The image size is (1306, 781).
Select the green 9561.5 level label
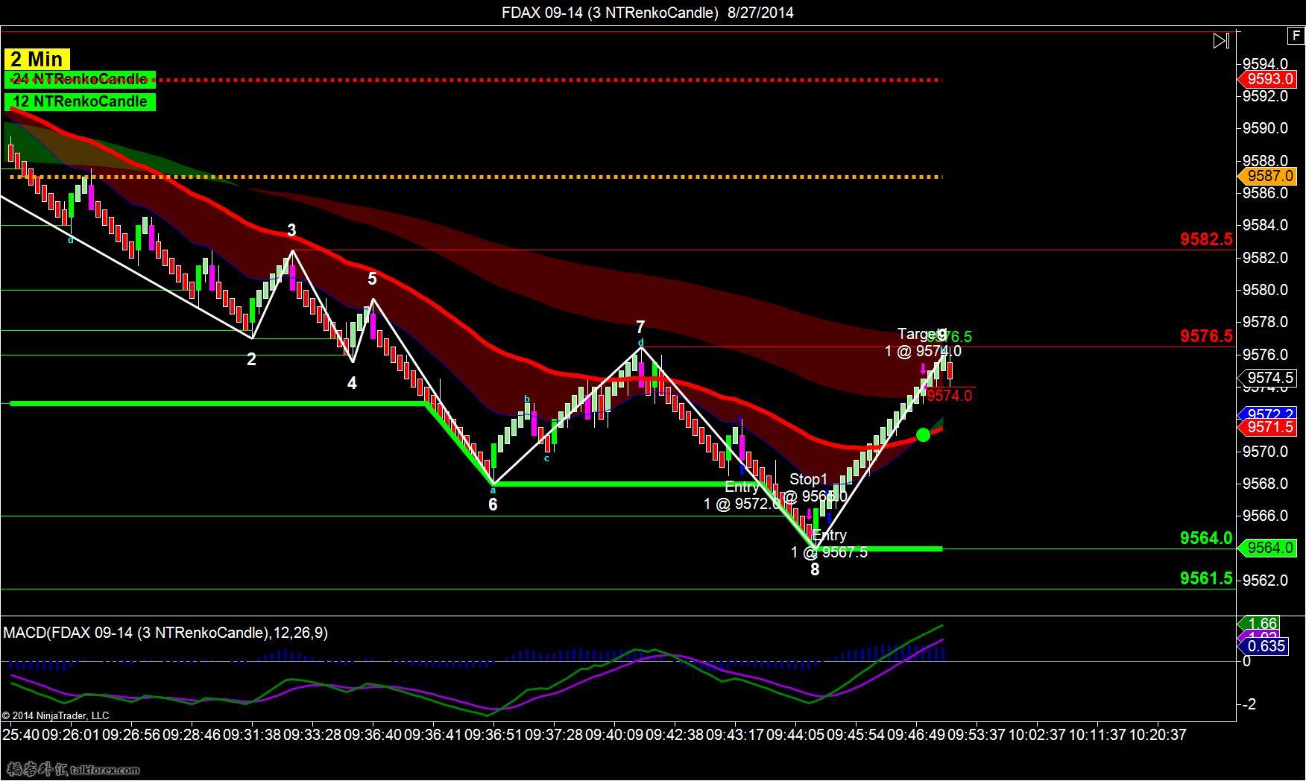coord(1206,578)
